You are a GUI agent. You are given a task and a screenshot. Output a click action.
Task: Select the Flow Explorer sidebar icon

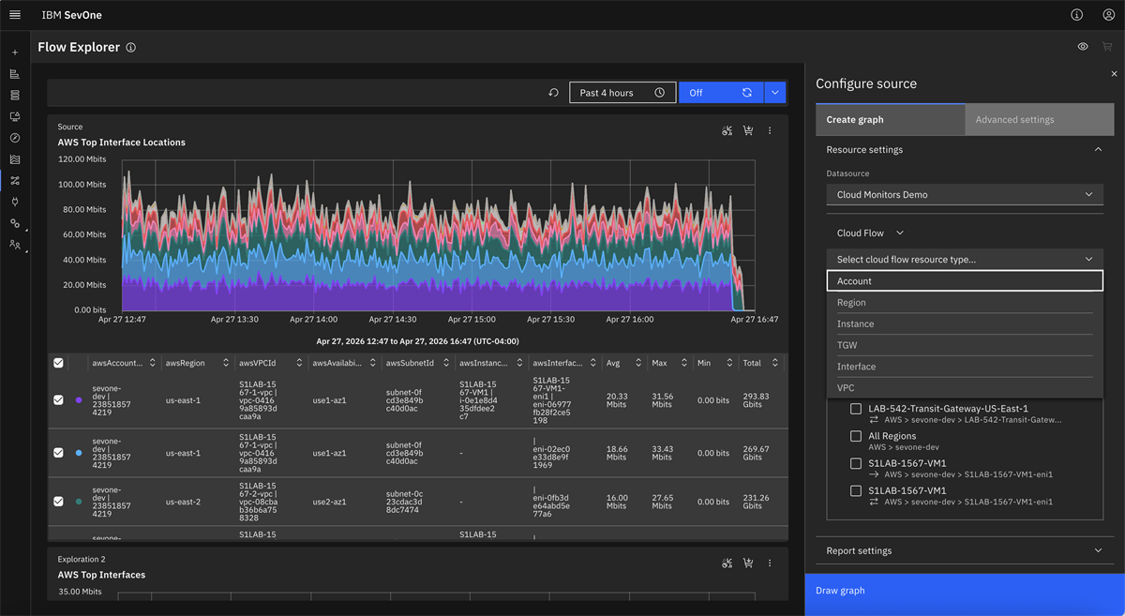tap(15, 181)
